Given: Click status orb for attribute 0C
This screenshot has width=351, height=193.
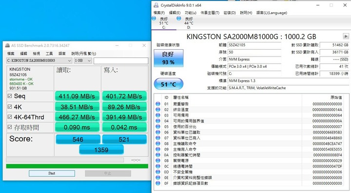Looking at the screenshot, I should (158, 166).
